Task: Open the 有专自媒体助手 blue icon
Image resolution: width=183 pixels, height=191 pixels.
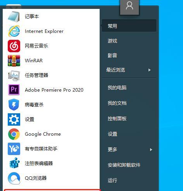Action: coord(14,149)
